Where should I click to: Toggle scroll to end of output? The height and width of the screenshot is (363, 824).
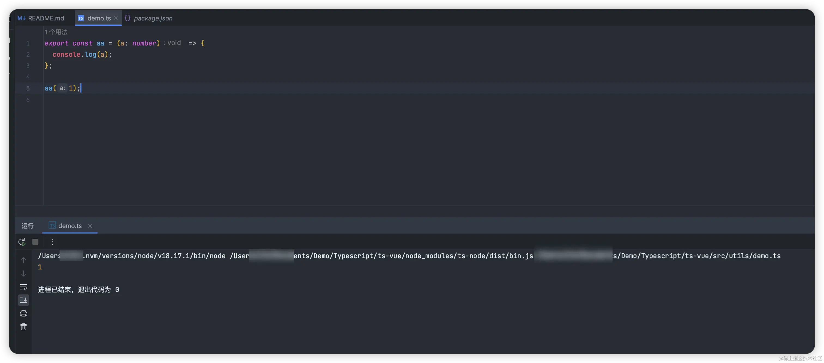[24, 300]
